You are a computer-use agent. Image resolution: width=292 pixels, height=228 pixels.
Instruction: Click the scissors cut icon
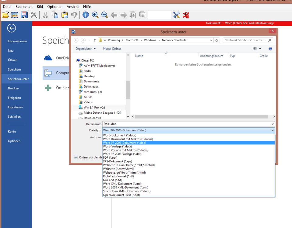45,15
